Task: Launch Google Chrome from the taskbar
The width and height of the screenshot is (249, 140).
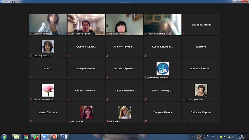Action: pyautogui.click(x=26, y=137)
